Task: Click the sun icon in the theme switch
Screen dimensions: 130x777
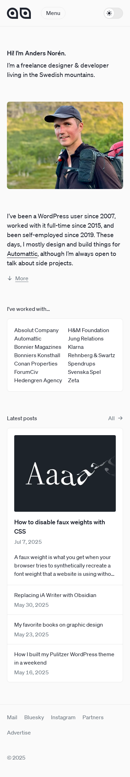Action: pyautogui.click(x=109, y=13)
